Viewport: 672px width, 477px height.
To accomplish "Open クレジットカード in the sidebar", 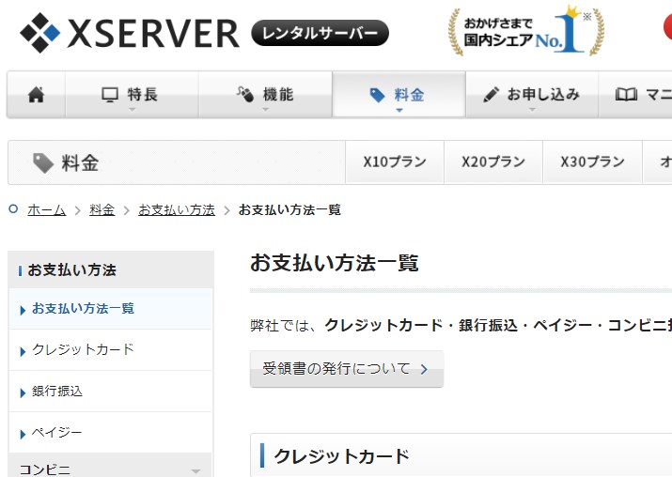I will (x=111, y=350).
